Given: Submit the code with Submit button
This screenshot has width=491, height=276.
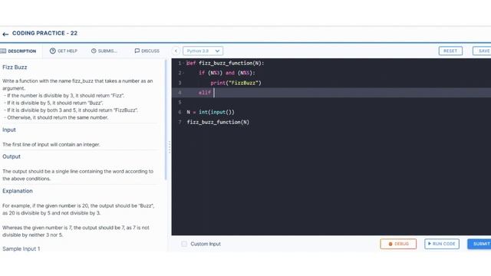Looking at the screenshot, I should point(479,244).
